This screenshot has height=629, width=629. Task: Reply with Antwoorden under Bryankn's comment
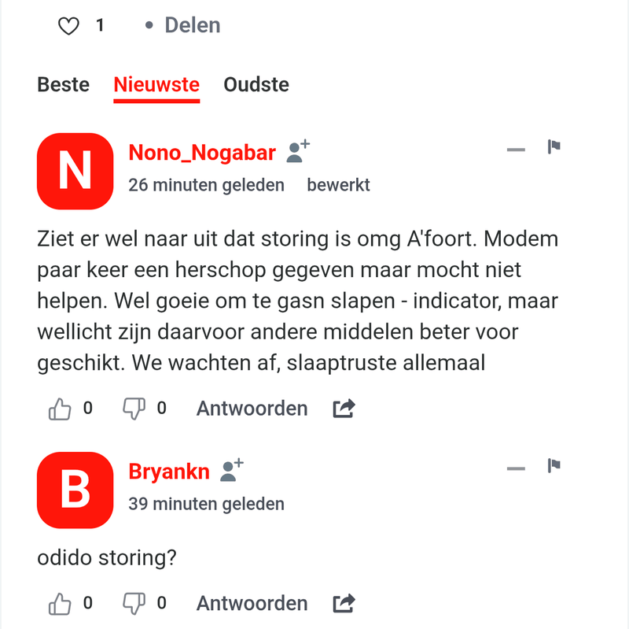pos(252,603)
